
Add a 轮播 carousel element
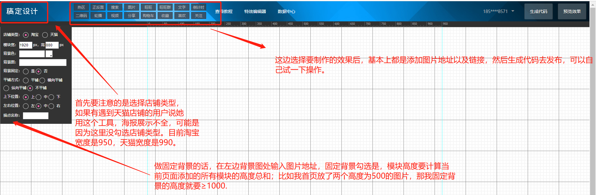tap(98, 15)
